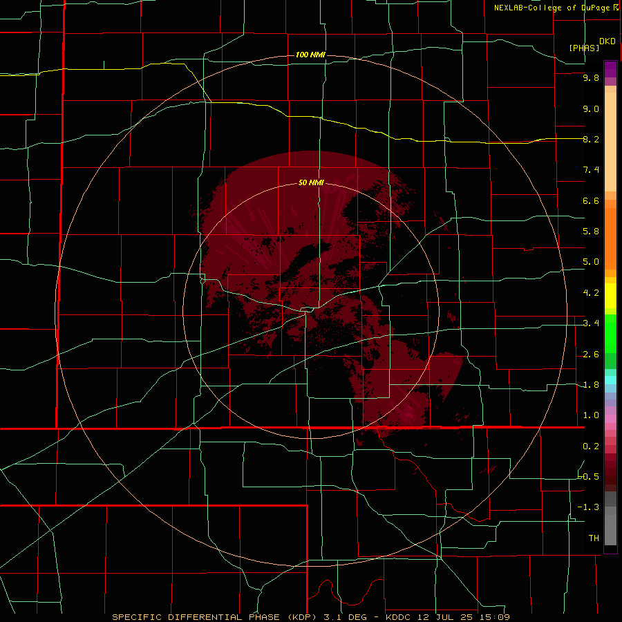Click the -1.3 scale value

(x=589, y=507)
